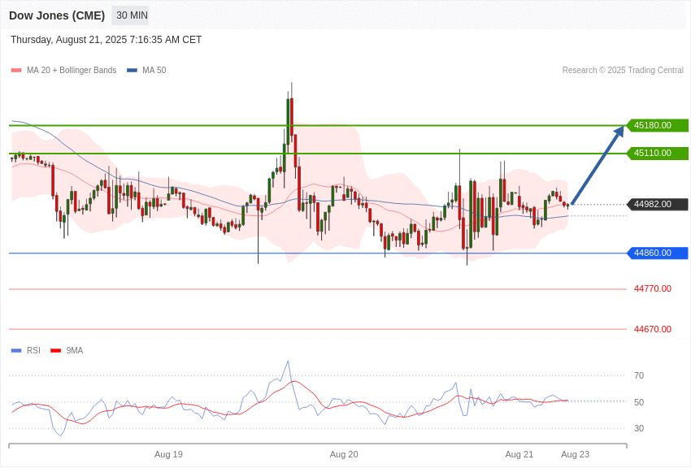Click the RSI 50 axis label
This screenshot has width=691, height=468.
639,402
